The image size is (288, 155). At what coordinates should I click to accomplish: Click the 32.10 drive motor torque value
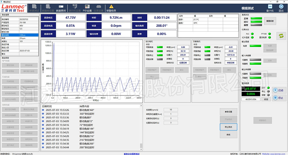point(183,51)
